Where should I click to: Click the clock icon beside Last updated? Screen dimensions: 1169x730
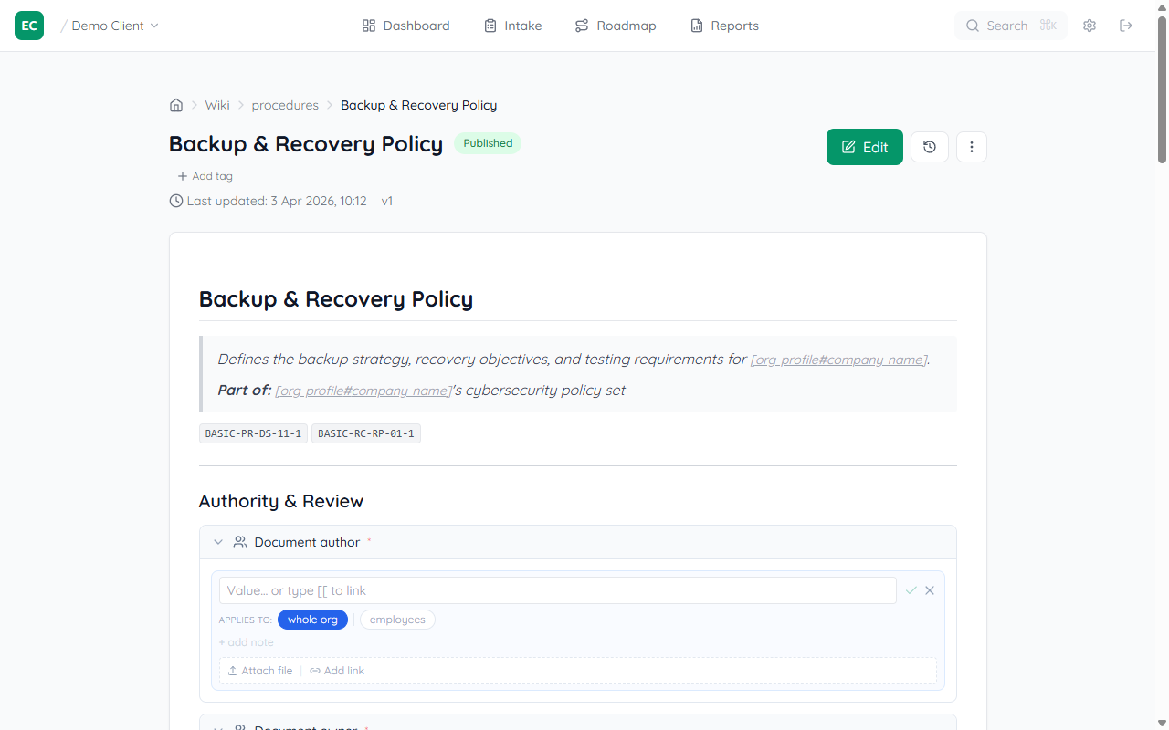pos(174,201)
